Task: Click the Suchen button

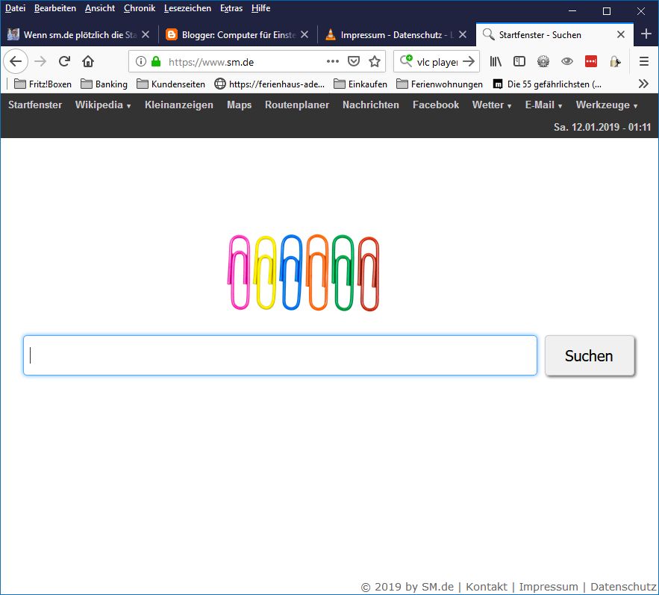Action: 590,356
